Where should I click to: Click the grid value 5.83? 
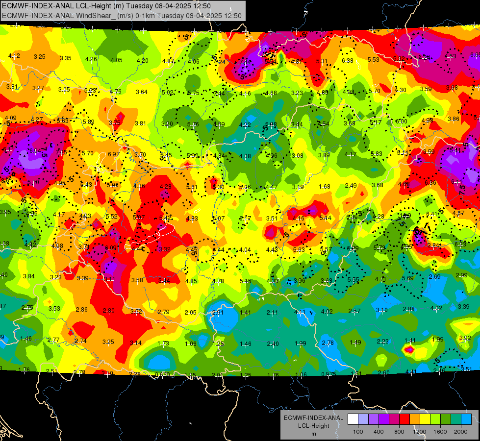click(x=376, y=154)
